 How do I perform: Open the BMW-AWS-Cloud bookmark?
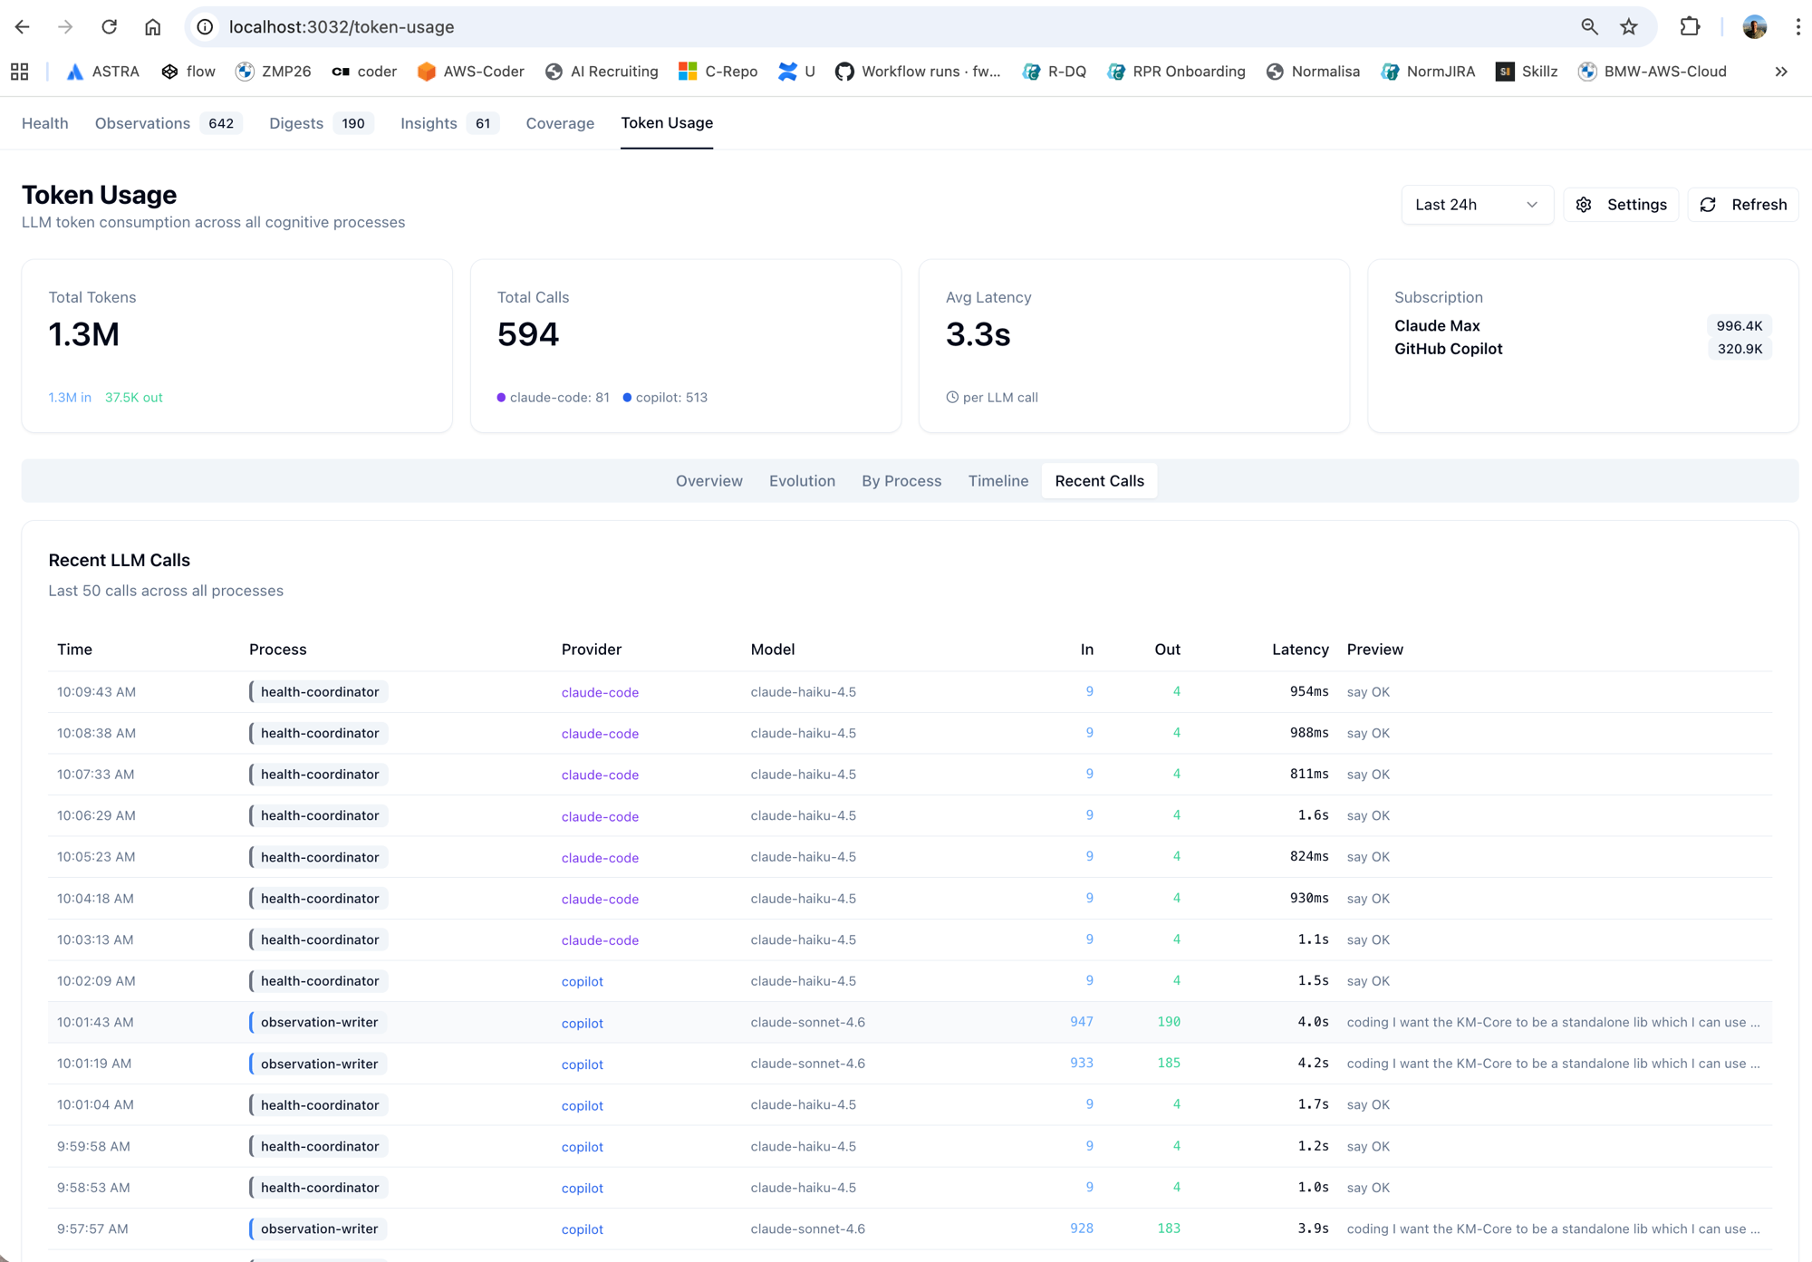tap(1653, 72)
